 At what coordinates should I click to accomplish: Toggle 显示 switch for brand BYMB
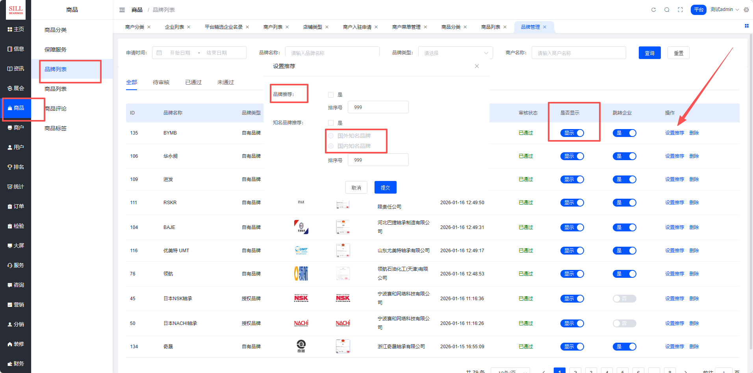(572, 133)
